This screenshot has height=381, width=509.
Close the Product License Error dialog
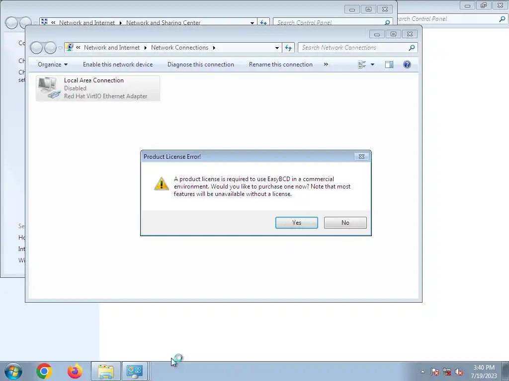(361, 156)
